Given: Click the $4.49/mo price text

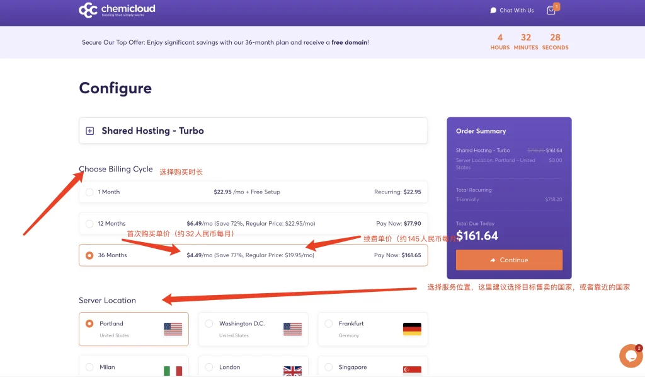Looking at the screenshot, I should (200, 255).
